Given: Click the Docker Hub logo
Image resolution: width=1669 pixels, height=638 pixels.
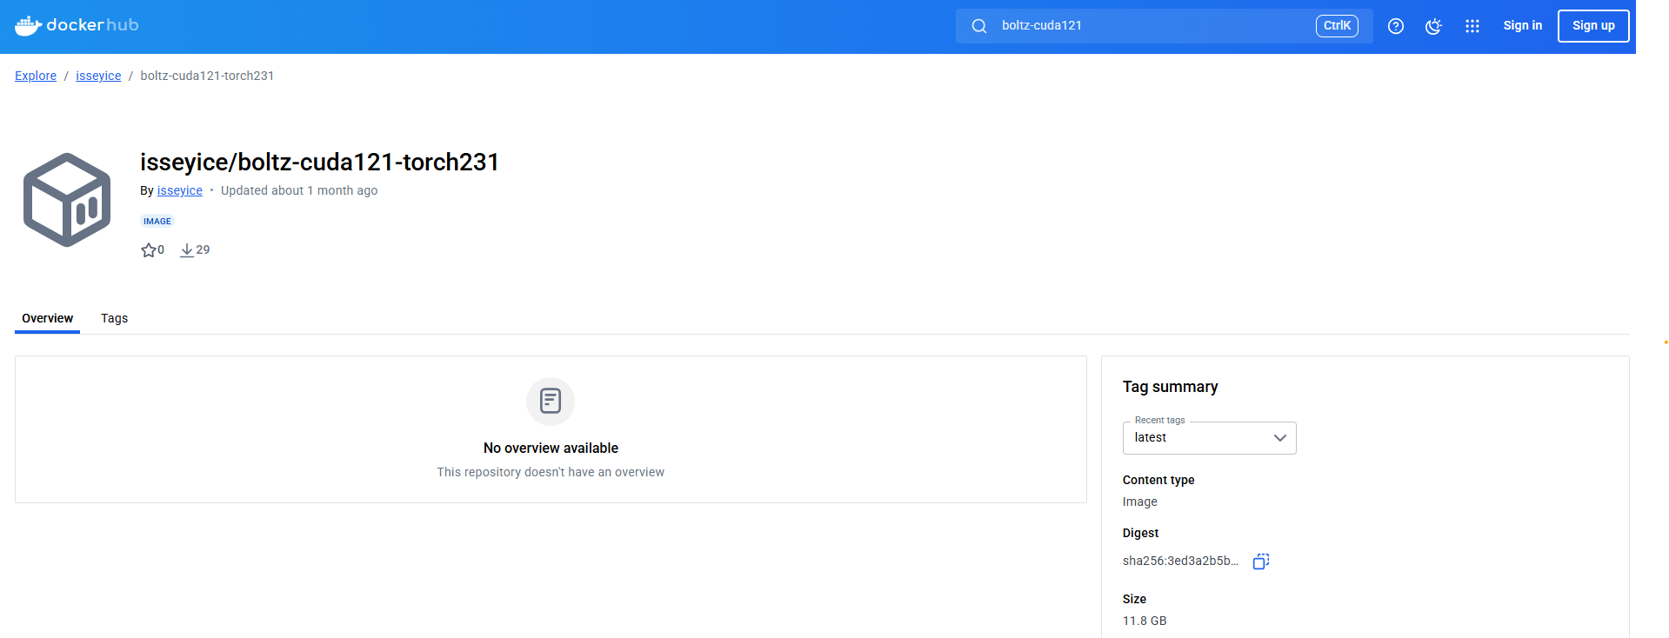Looking at the screenshot, I should (x=77, y=25).
